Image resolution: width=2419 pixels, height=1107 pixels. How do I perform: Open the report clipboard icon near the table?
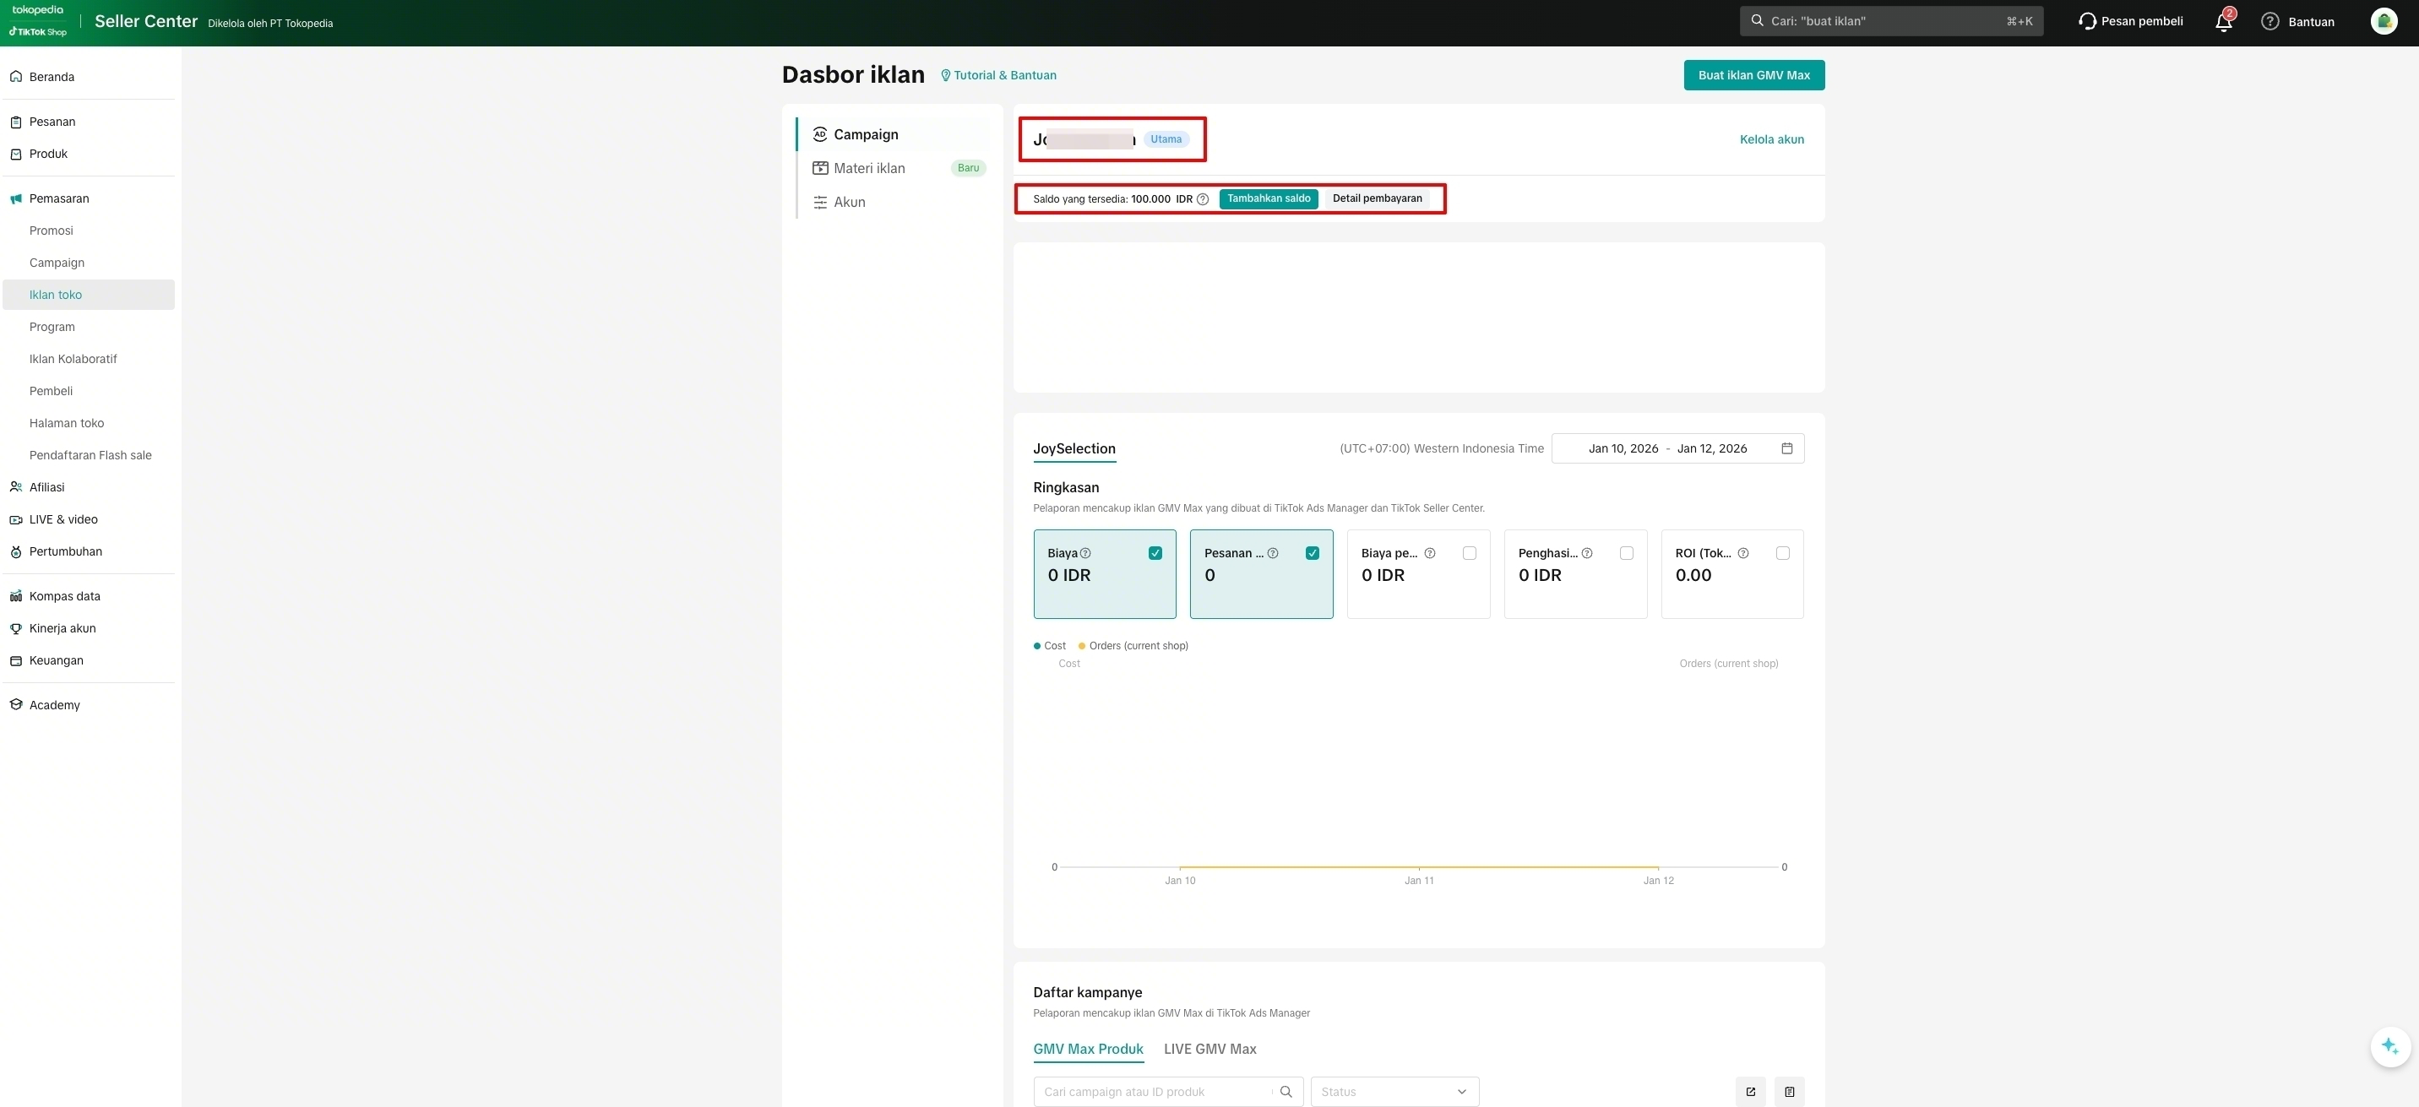[x=1790, y=1092]
